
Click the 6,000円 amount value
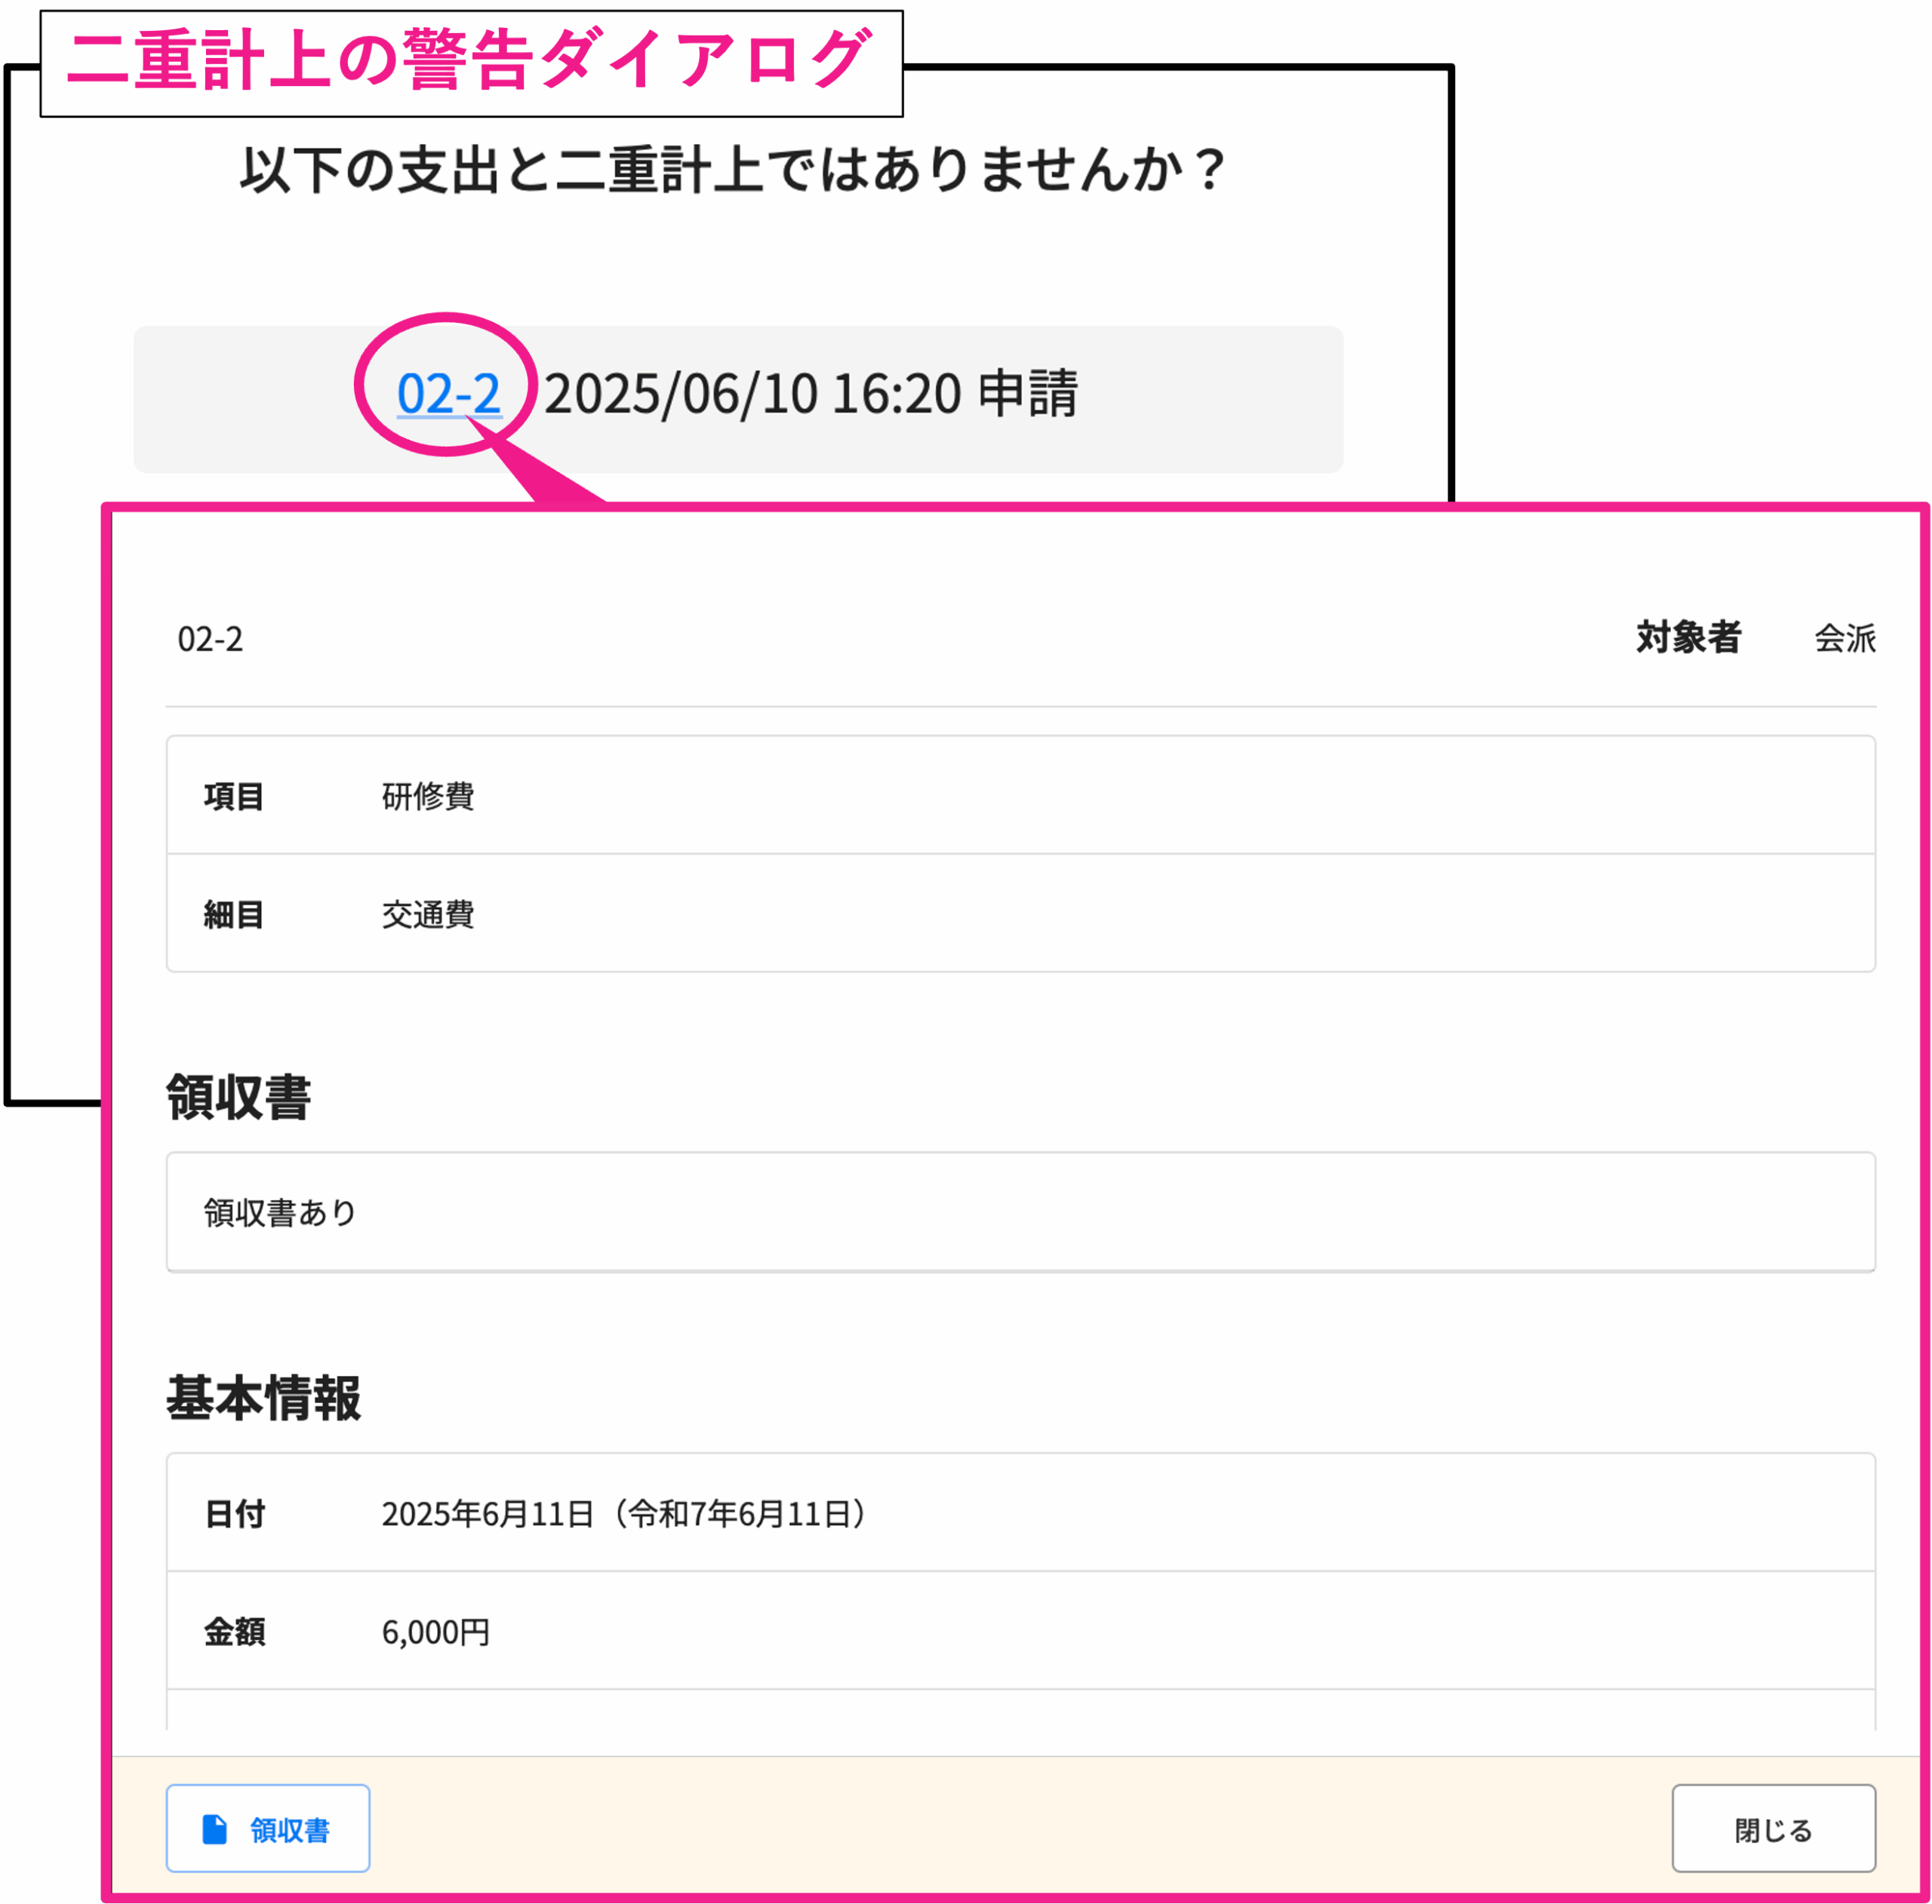pyautogui.click(x=436, y=1631)
